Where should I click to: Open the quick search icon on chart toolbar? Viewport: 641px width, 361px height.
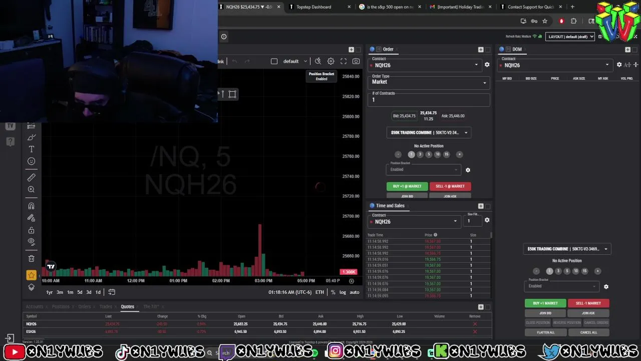pyautogui.click(x=318, y=61)
